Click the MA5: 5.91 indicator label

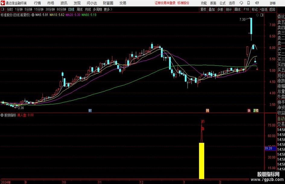(42, 15)
